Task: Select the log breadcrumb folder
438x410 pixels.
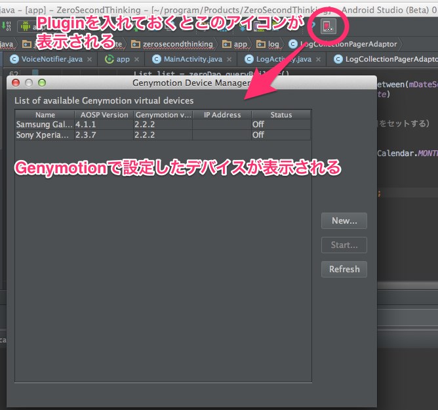Action: pyautogui.click(x=268, y=44)
